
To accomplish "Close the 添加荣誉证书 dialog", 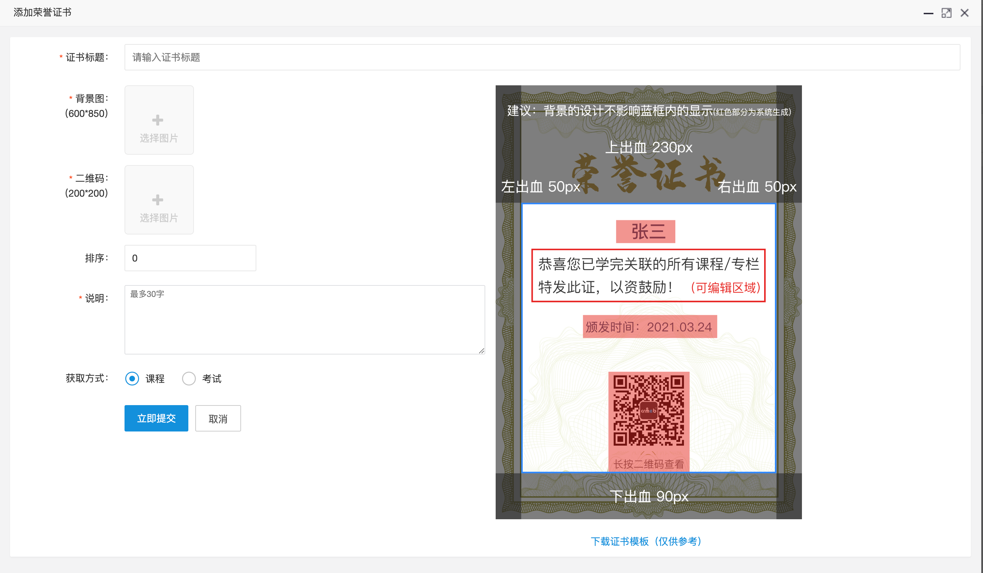I will coord(965,13).
